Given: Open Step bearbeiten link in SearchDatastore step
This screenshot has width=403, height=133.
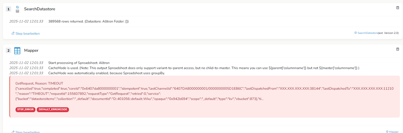Looking at the screenshot, I should 28,34.
